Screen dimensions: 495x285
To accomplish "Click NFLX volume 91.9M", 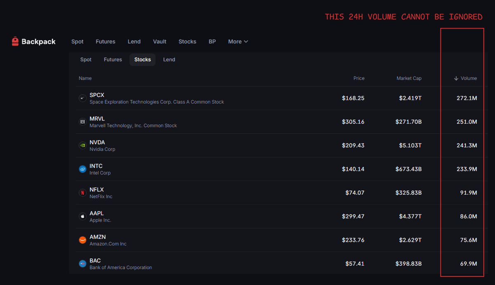I will (x=469, y=193).
